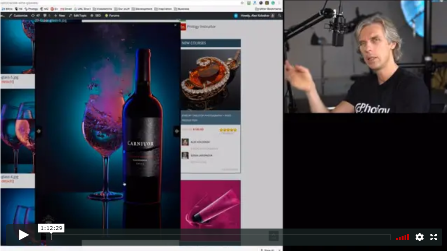Expand the Inspiration bookmark folder
This screenshot has width=447, height=251.
tap(163, 9)
